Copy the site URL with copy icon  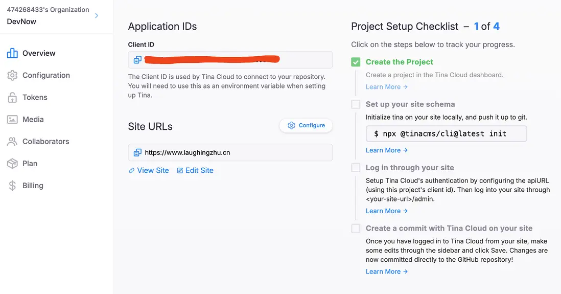click(137, 152)
